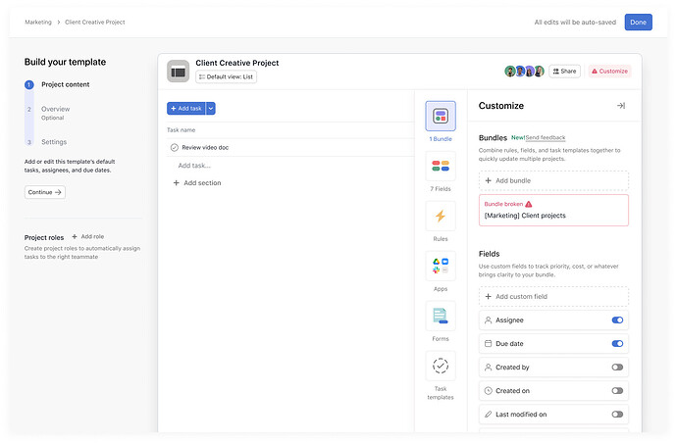Click the plus icon beside Add section
677x443 pixels.
(x=177, y=183)
